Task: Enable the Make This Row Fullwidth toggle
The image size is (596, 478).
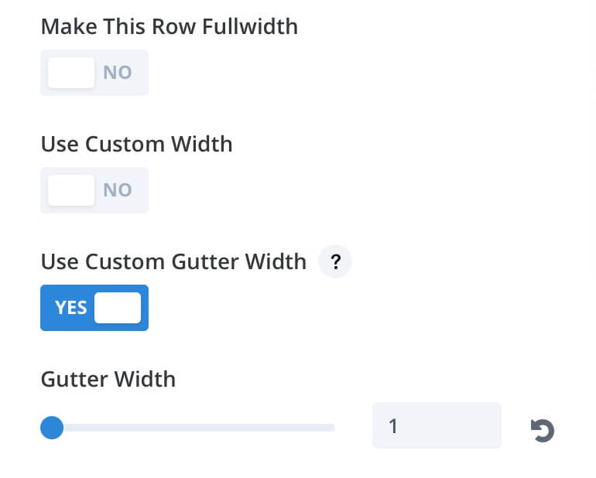Action: coord(94,73)
